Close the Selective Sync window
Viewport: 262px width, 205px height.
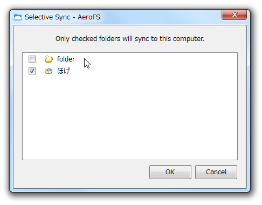[234, 15]
